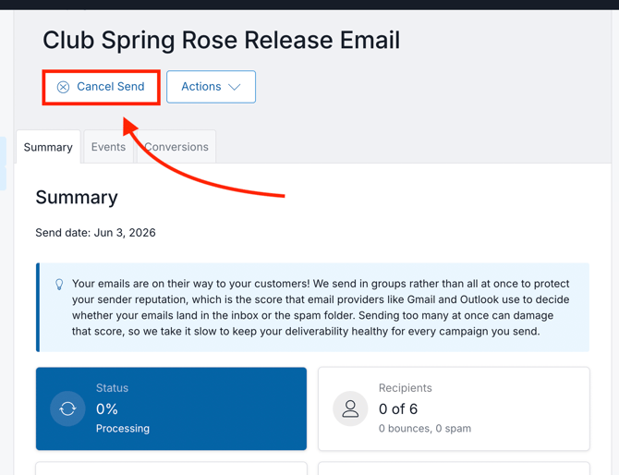Click the Recipients card heading label
The height and width of the screenshot is (475, 619).
pos(405,388)
